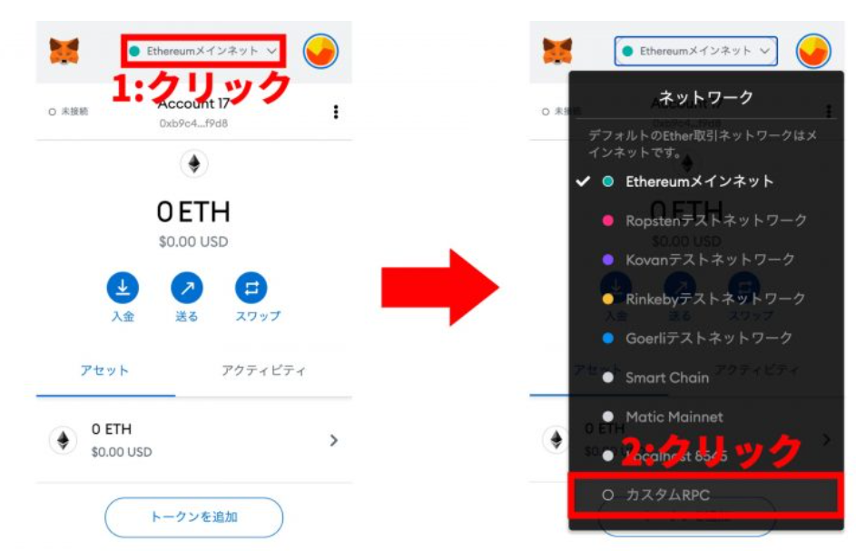Open account avatar in left panel
856x551 pixels.
click(x=320, y=52)
